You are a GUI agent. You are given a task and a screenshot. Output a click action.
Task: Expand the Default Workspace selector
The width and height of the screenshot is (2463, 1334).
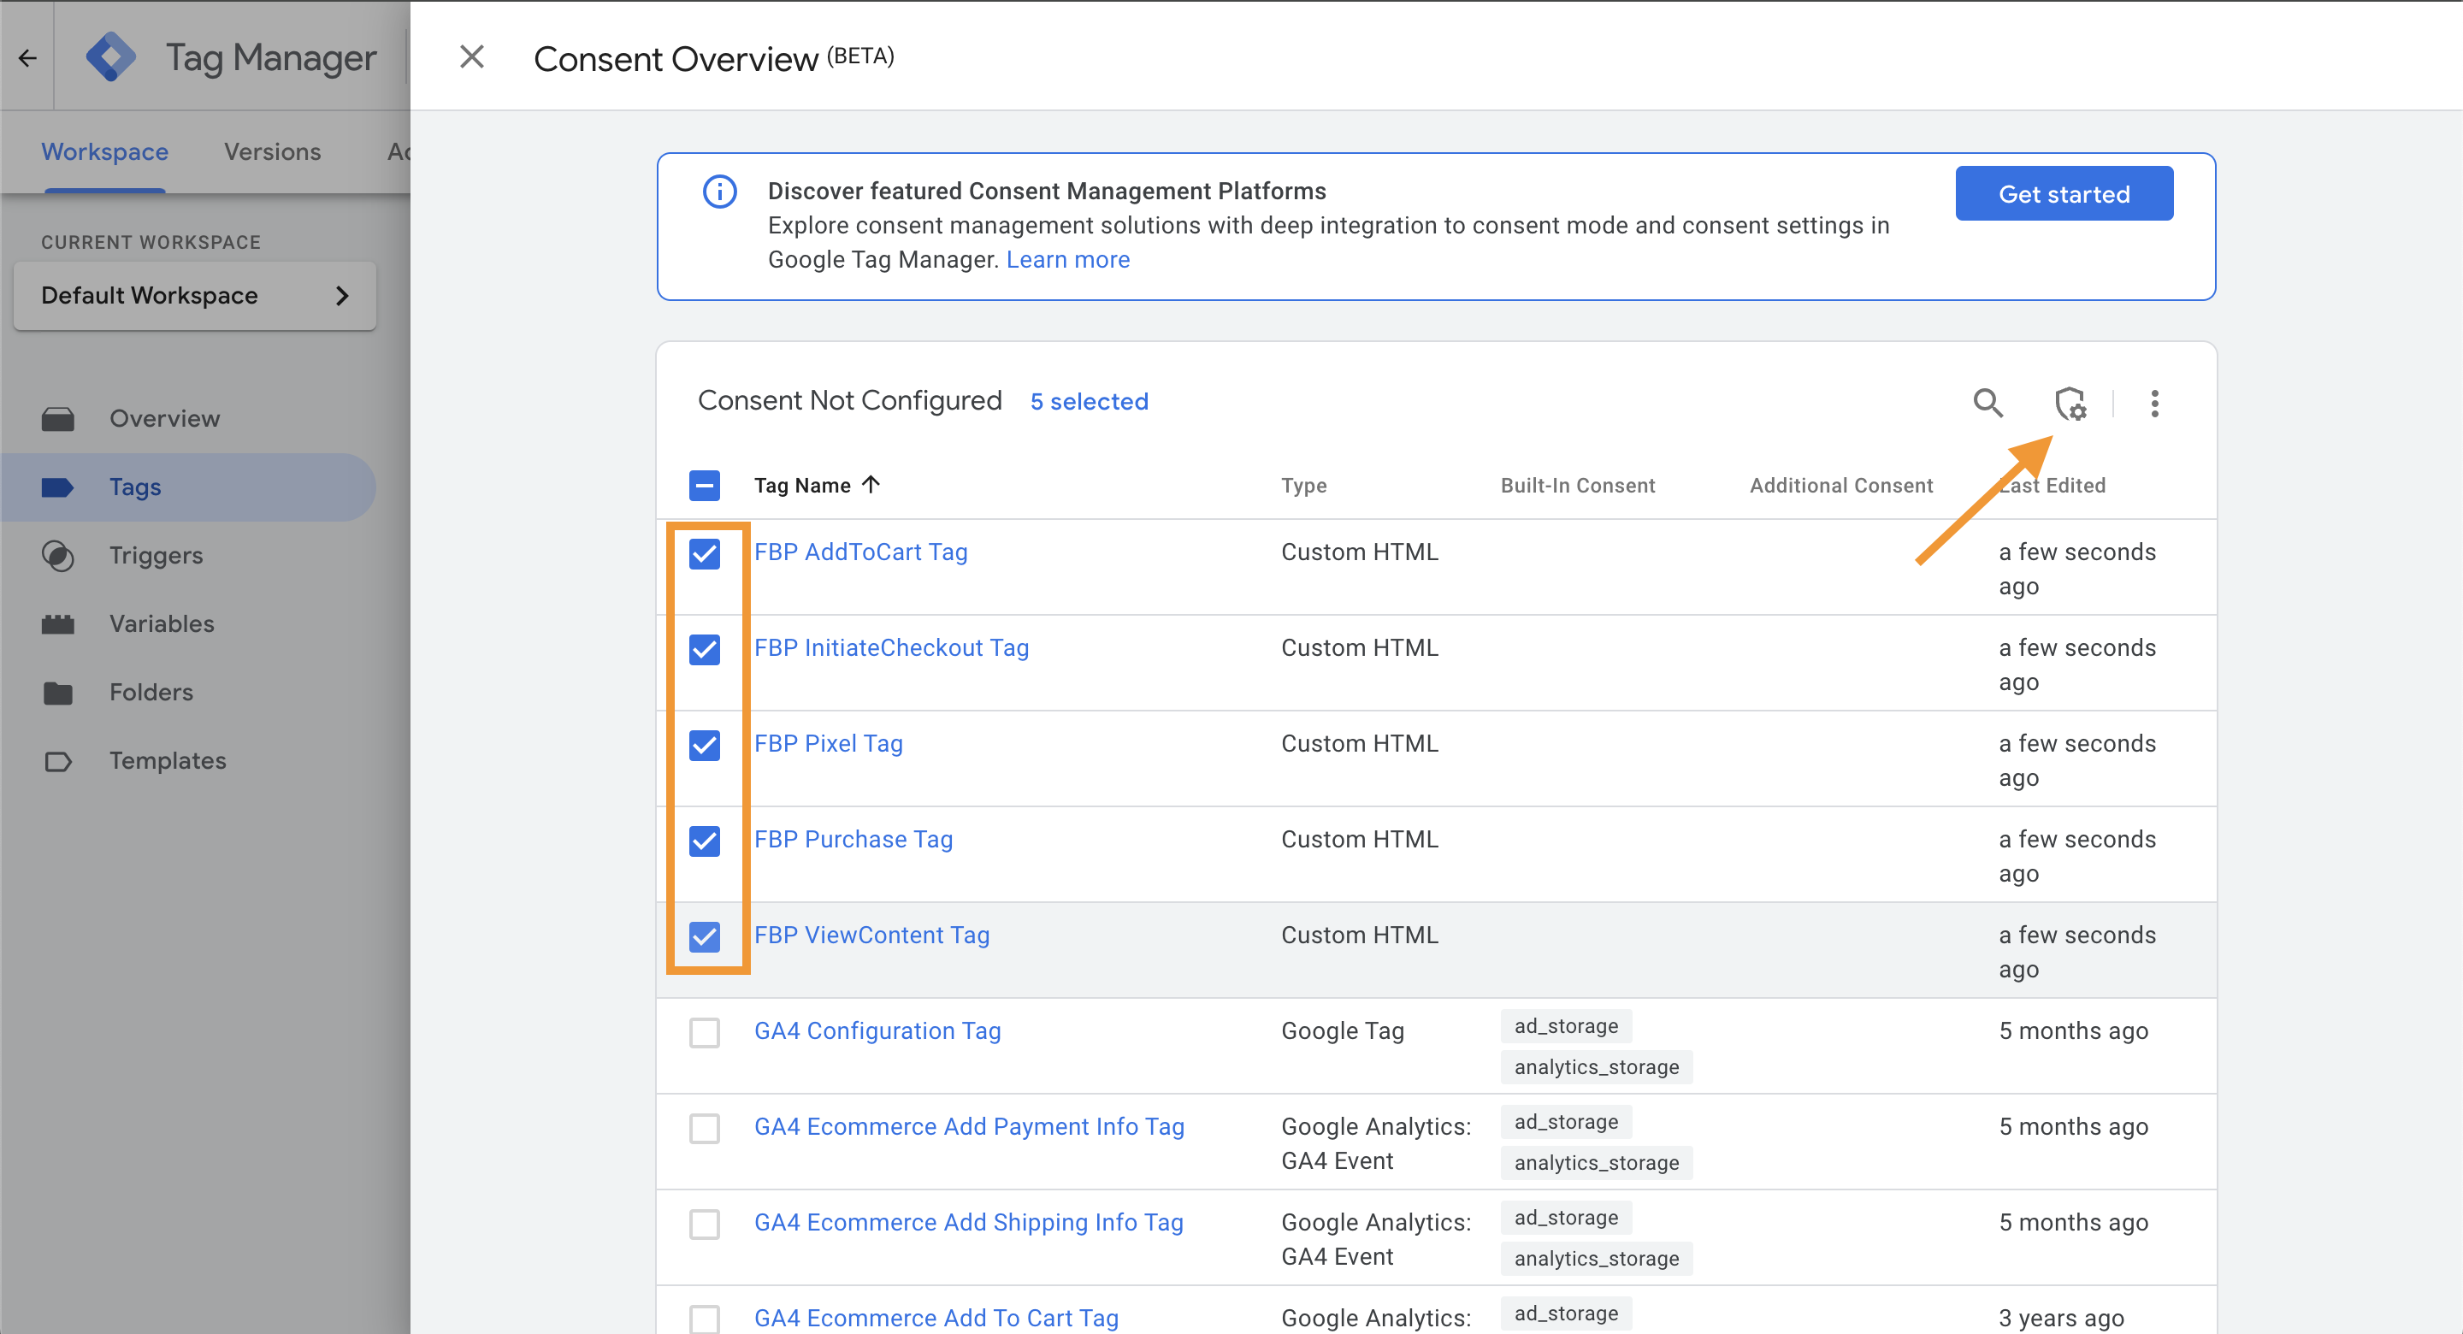(x=195, y=296)
